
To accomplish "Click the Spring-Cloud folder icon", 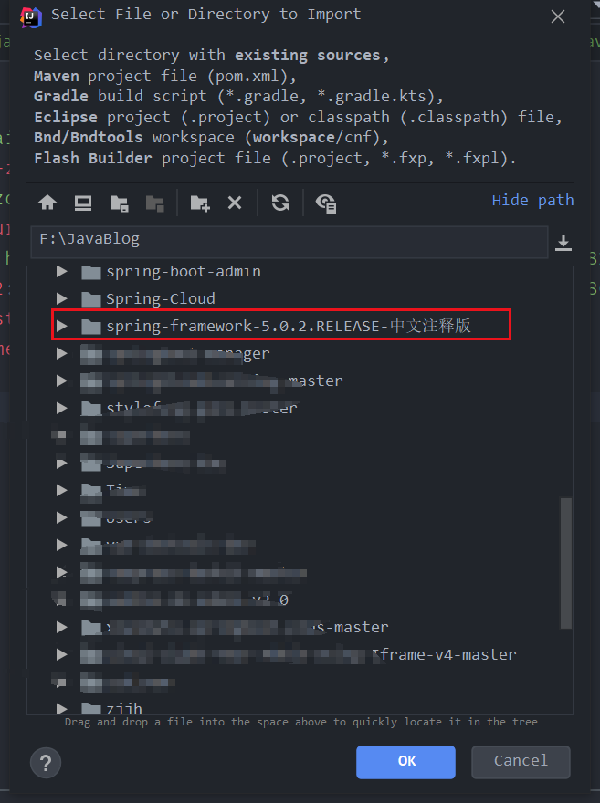I will point(91,298).
